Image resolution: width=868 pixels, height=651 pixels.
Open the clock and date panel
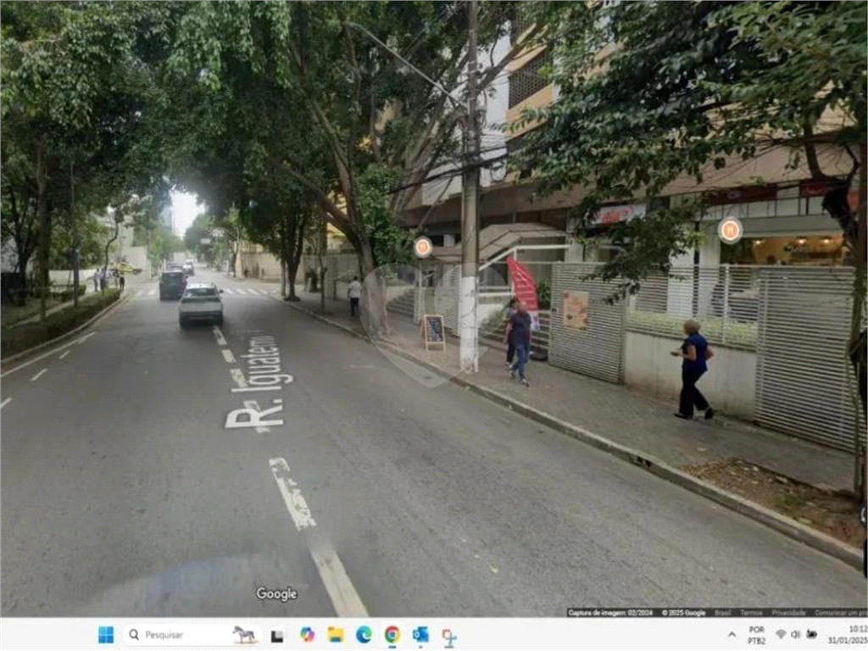pyautogui.click(x=848, y=634)
